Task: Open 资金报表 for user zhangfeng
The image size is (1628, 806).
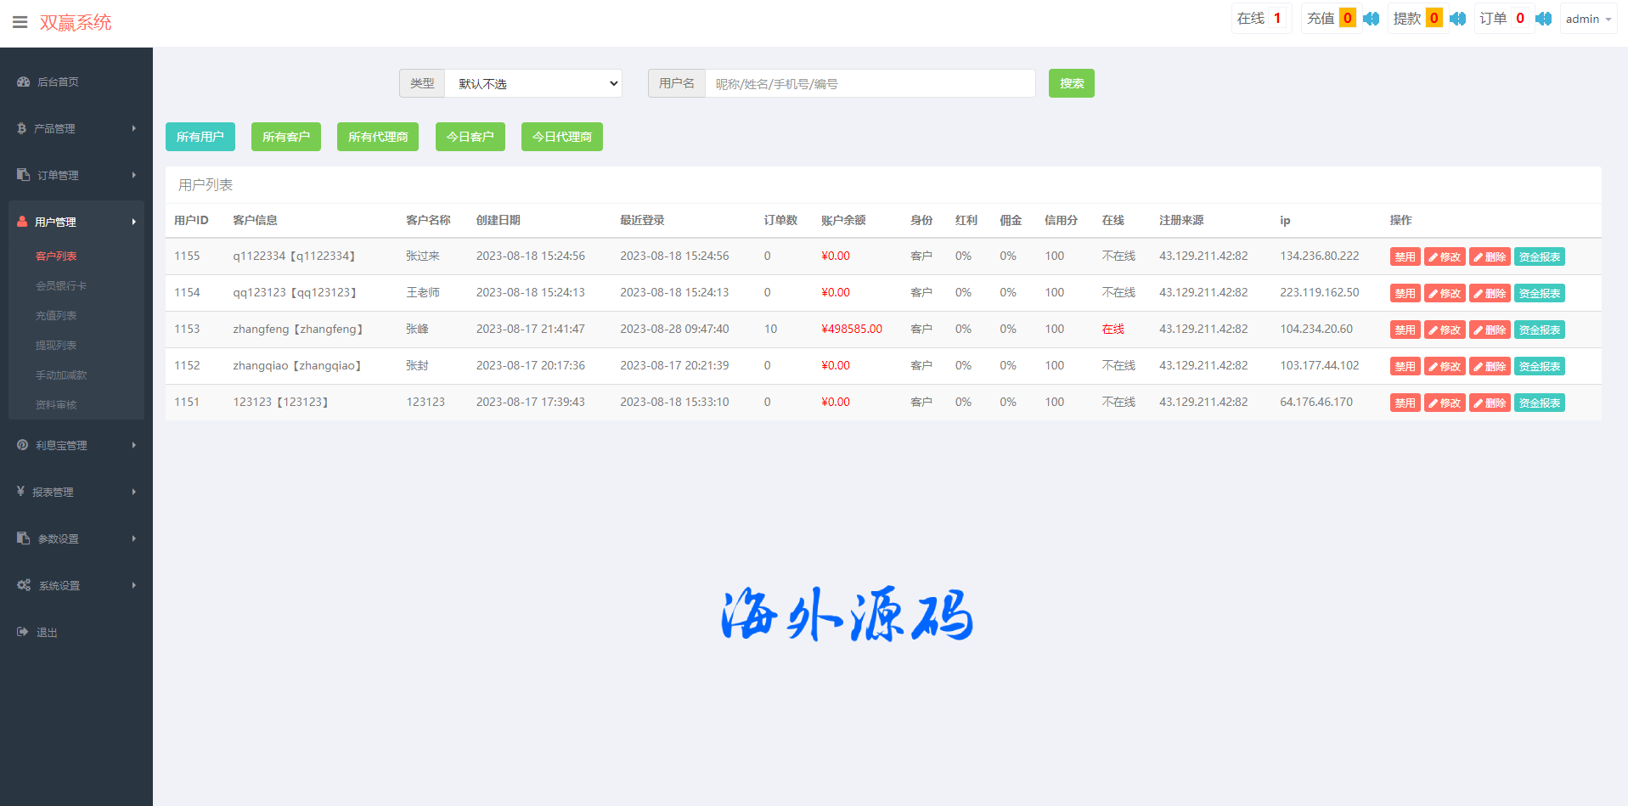Action: [x=1539, y=330]
